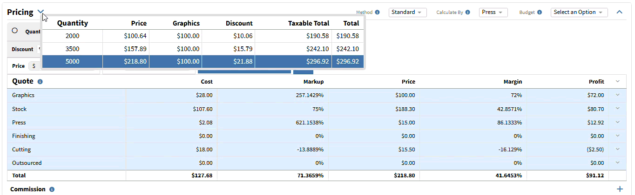Select the Quantity radio button
The height and width of the screenshot is (195, 635).
14,31
